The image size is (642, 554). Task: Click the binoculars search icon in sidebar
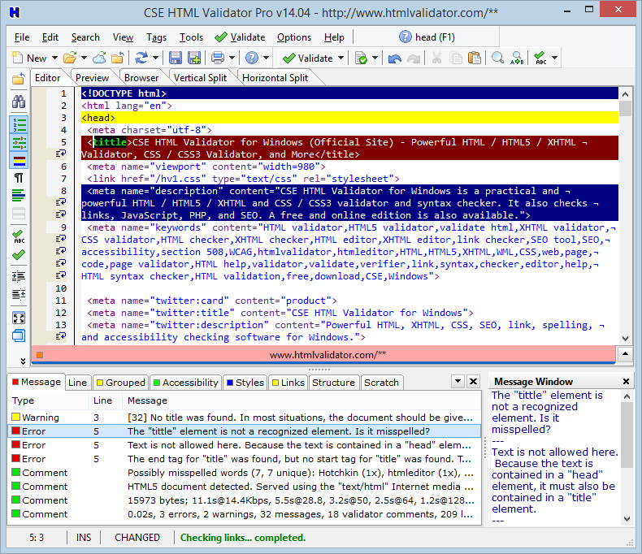point(18,102)
